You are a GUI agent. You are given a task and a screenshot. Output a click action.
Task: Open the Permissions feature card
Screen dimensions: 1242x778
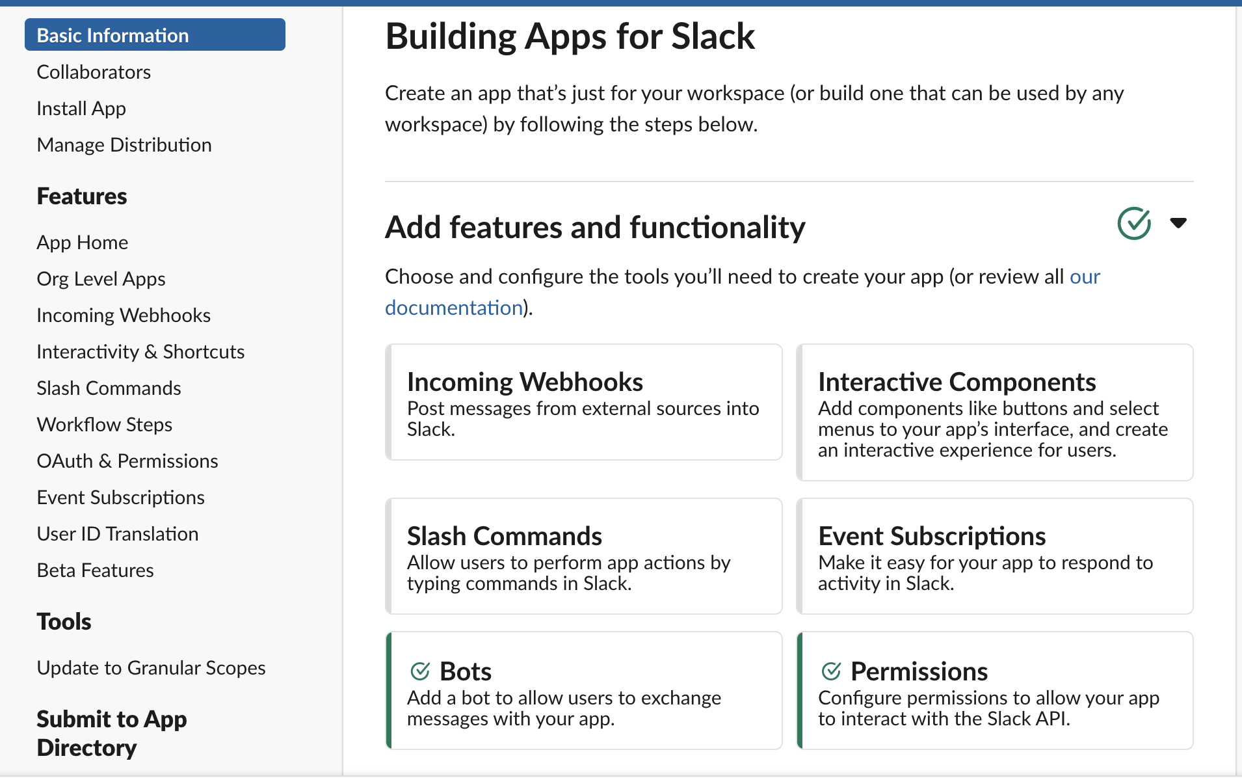[x=995, y=690]
